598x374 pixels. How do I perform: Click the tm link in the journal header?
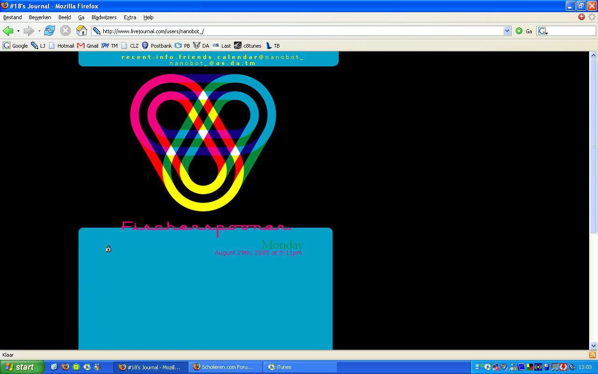250,63
